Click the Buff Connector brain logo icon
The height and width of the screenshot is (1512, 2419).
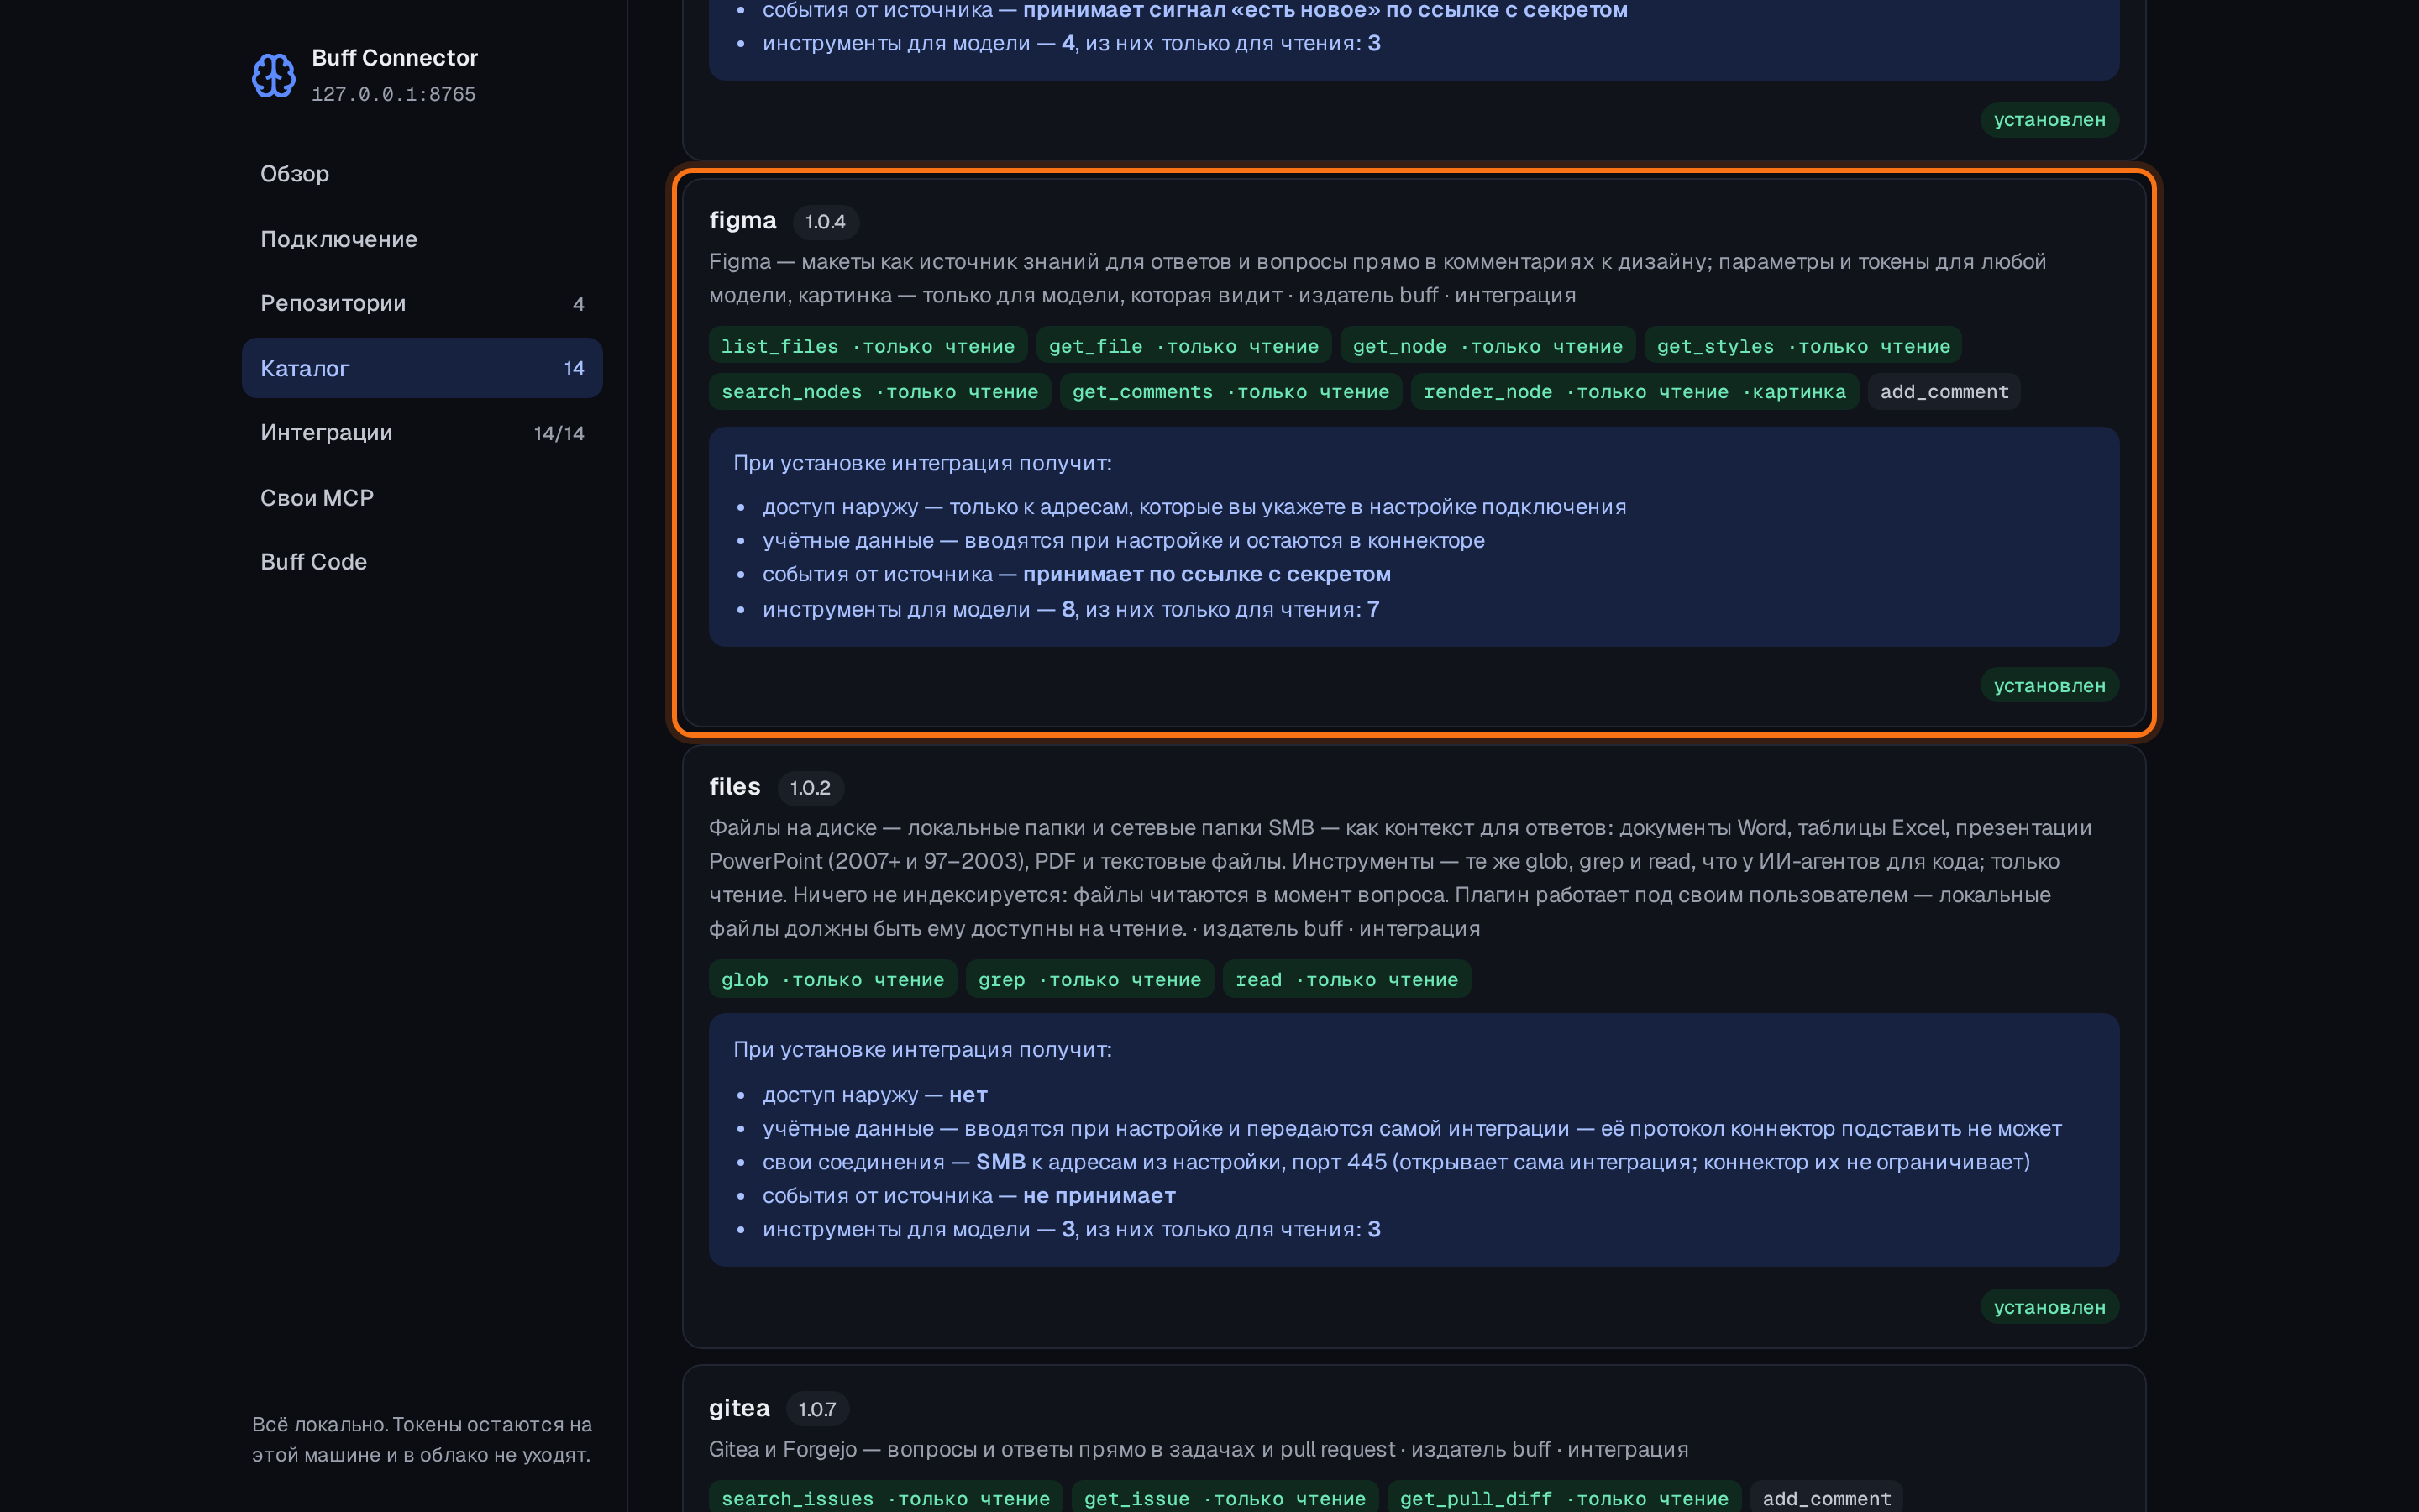click(x=273, y=76)
